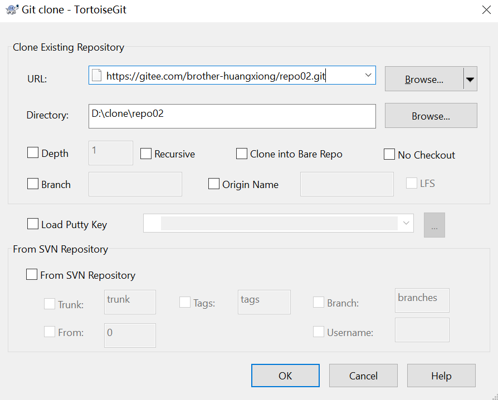
Task: Check the From SVN Repository checkbox
Action: click(x=32, y=274)
